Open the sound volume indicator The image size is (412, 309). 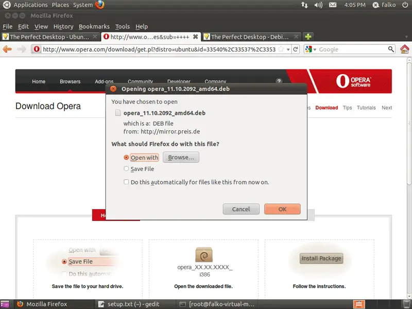click(318, 5)
